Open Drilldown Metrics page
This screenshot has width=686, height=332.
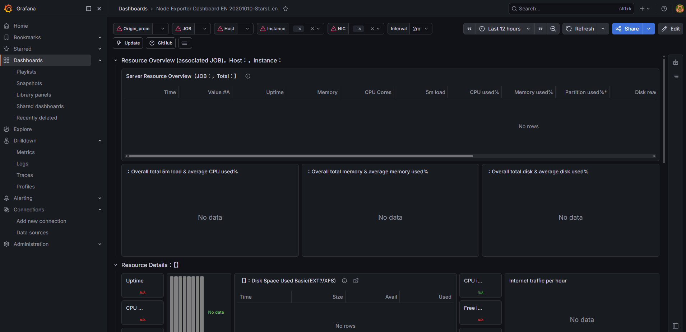(x=26, y=152)
